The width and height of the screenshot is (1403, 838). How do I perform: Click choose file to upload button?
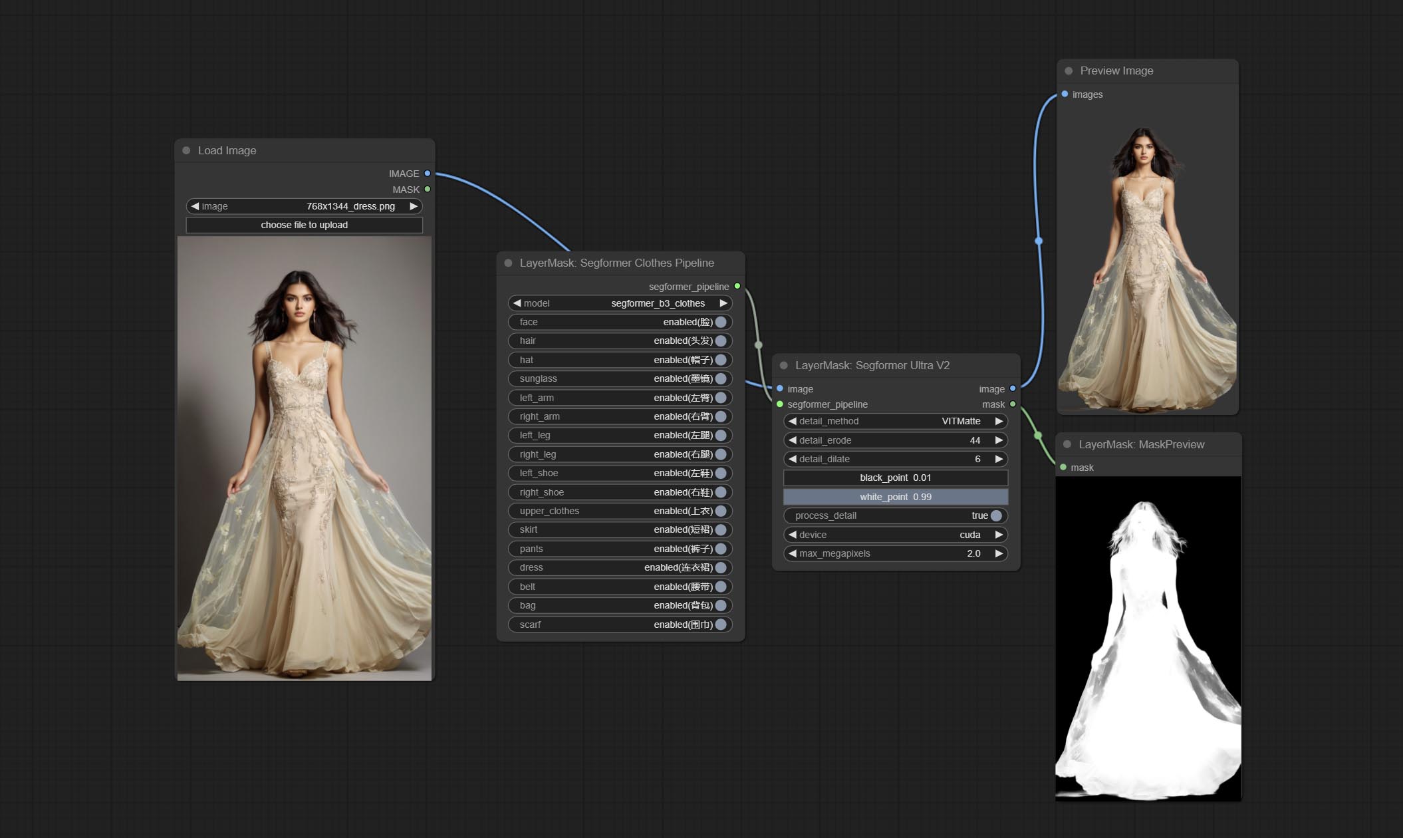coord(304,225)
